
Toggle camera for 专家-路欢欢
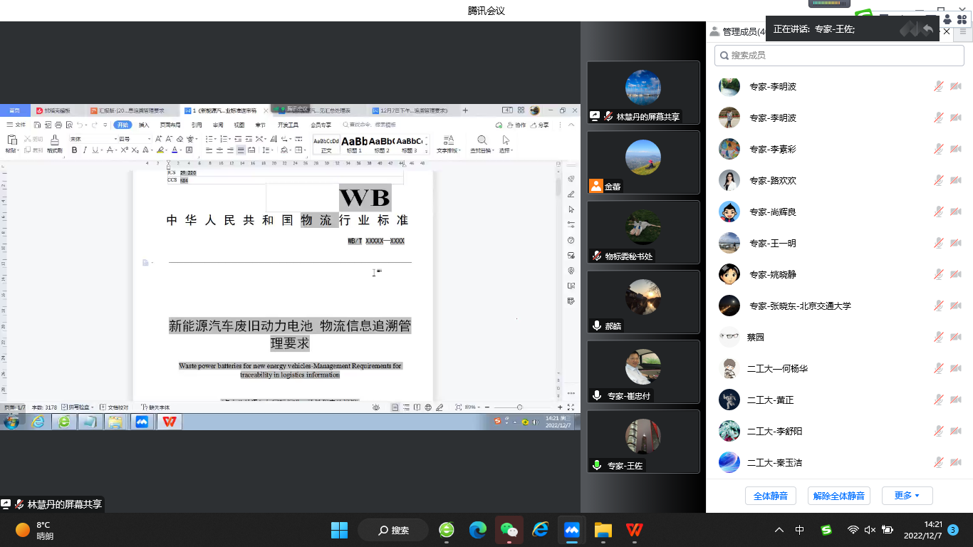click(955, 180)
